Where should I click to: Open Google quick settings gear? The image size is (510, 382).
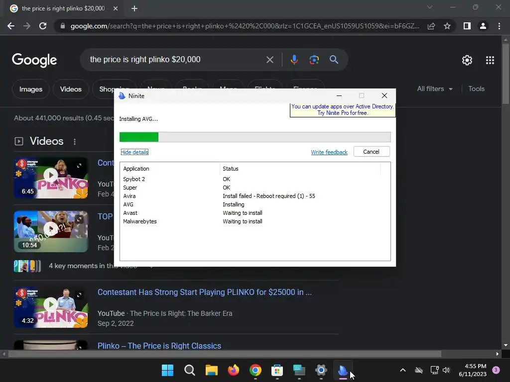467,60
